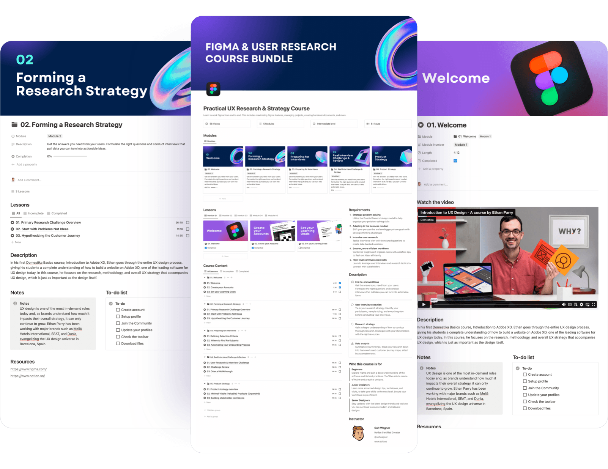This screenshot has height=469, width=608.
Task: Uncheck the blue Completed checkbox on the Welcome page
Action: [x=455, y=161]
